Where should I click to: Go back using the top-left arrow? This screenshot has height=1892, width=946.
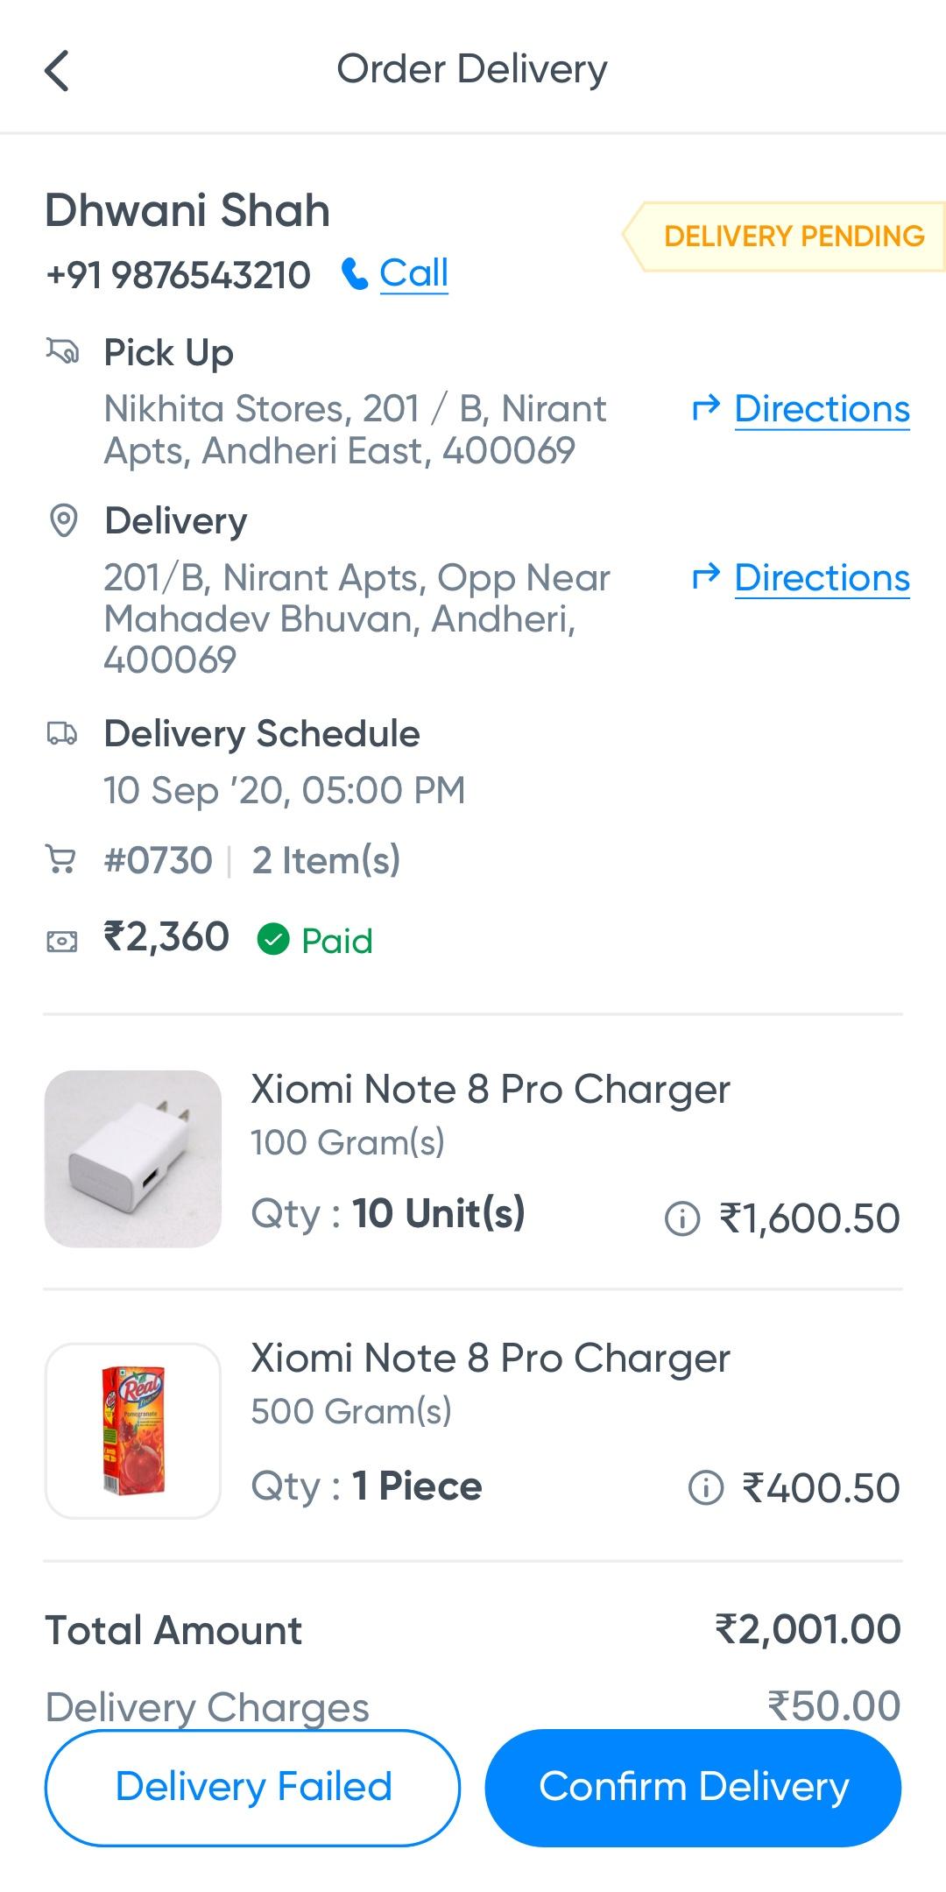(57, 71)
